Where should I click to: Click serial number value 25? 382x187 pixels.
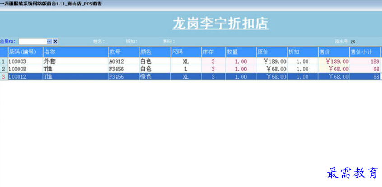[353, 42]
